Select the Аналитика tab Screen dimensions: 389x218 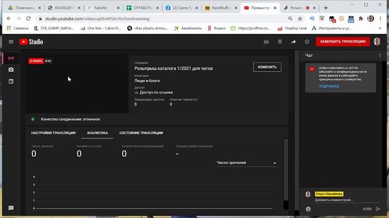tap(97, 133)
